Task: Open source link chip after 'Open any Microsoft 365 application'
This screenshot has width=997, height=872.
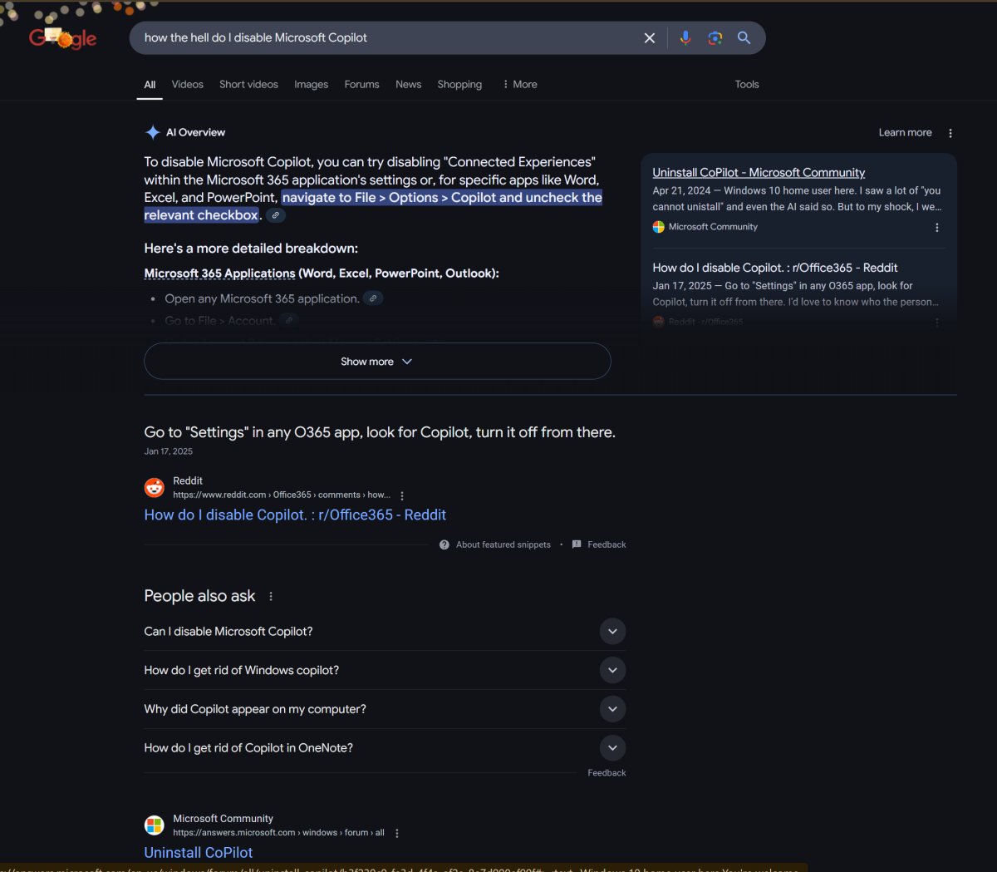Action: click(373, 298)
